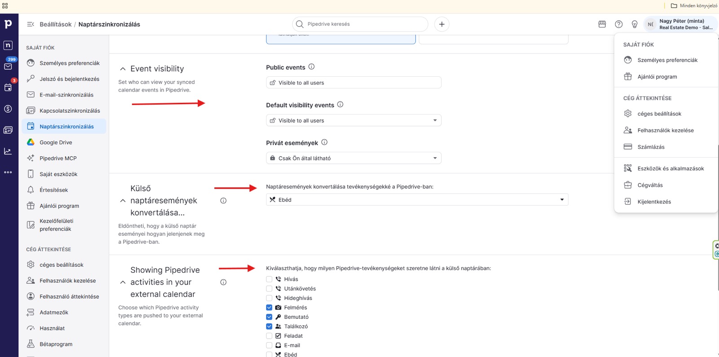Choose Cégváltás in the account menu

[666, 185]
